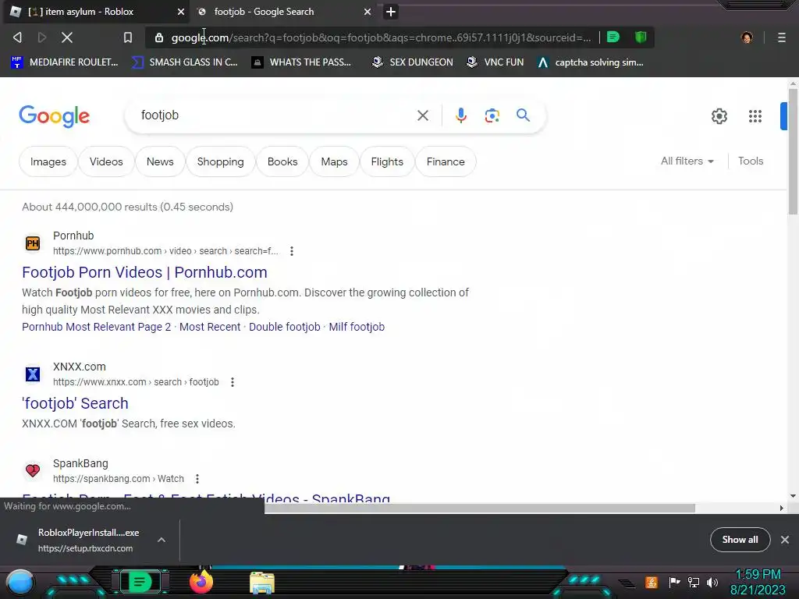Screen dimensions: 799x599
Task: Filter results by Books
Action: (x=282, y=161)
